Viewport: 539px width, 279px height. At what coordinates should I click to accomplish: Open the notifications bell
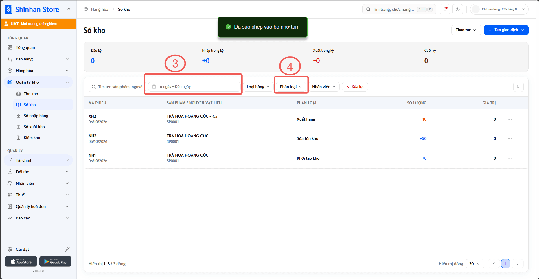click(445, 9)
